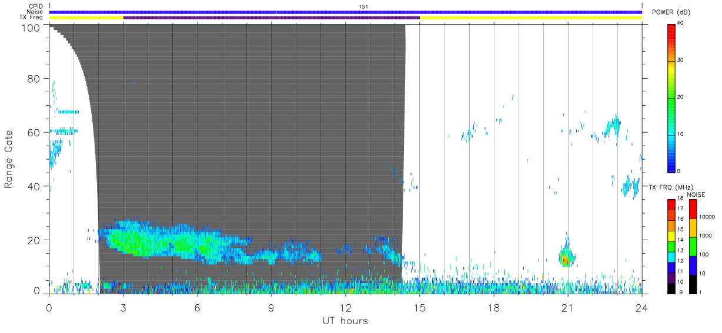This screenshot has height=333, width=722.
Task: Click the "21" tick on UT hours axis
Action: 568,307
